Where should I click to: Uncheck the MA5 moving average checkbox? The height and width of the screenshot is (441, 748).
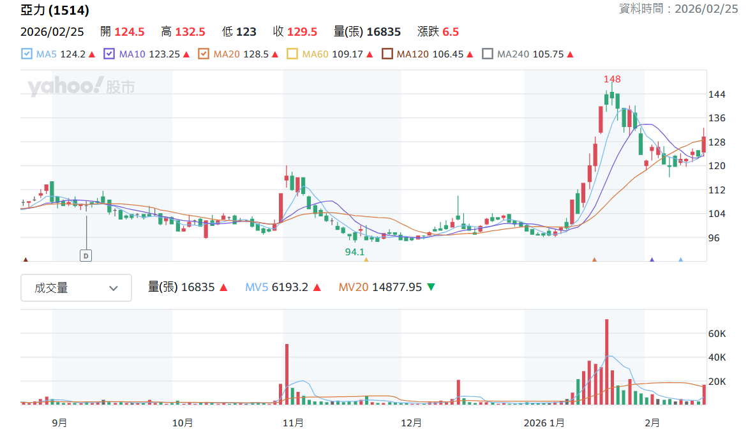(27, 54)
